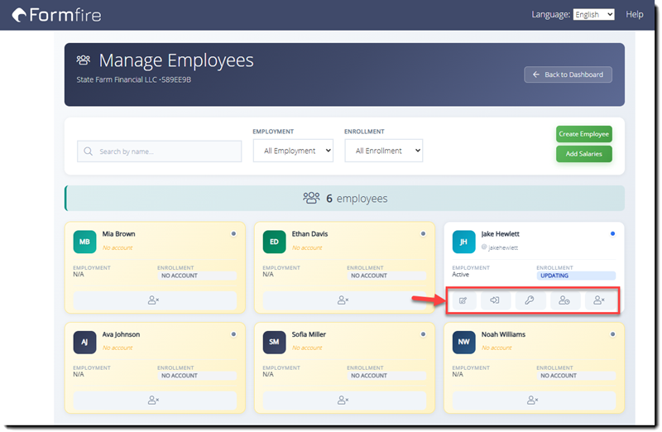
Task: Click the remove-user icon on Jake Hewlett's card
Action: (600, 300)
